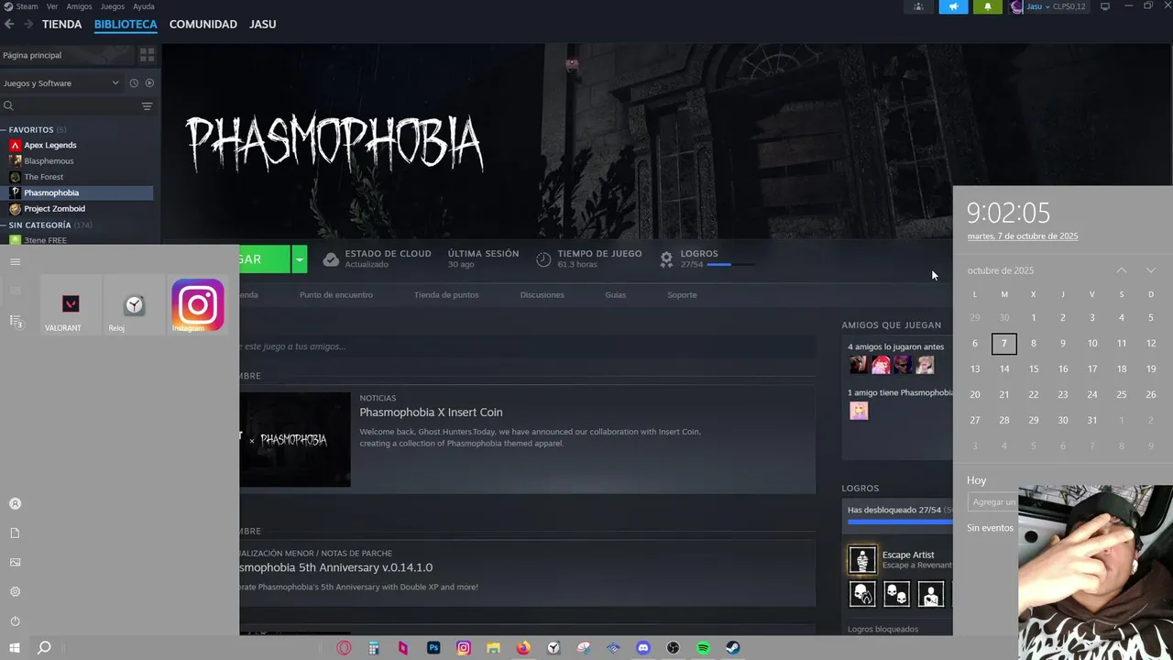Open Start menu power button

[x=15, y=621]
